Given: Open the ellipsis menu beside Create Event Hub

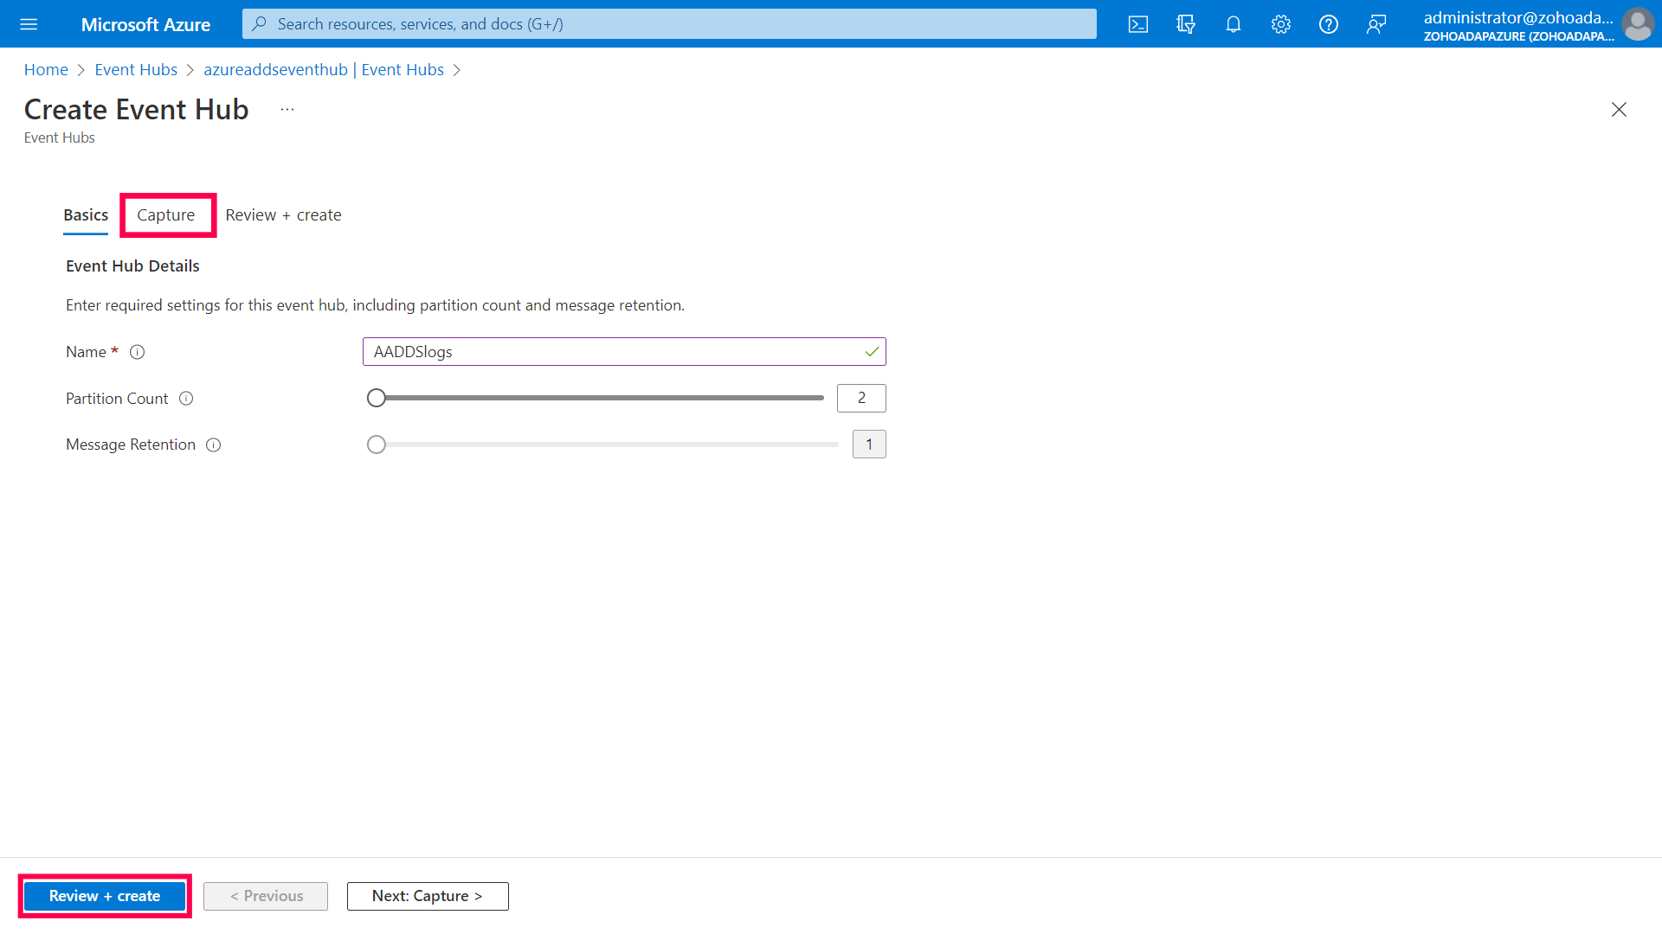Looking at the screenshot, I should tap(287, 110).
